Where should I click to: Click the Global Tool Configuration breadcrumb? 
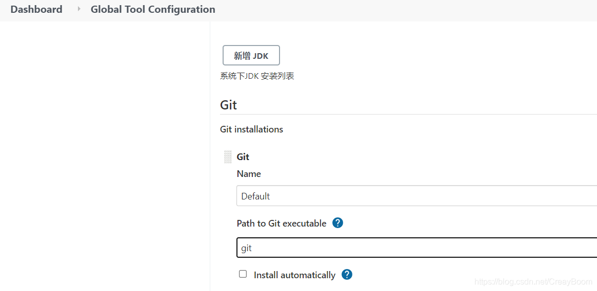[x=153, y=9]
